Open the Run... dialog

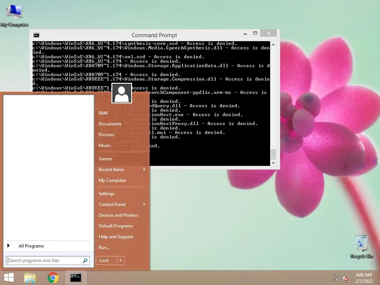click(104, 248)
